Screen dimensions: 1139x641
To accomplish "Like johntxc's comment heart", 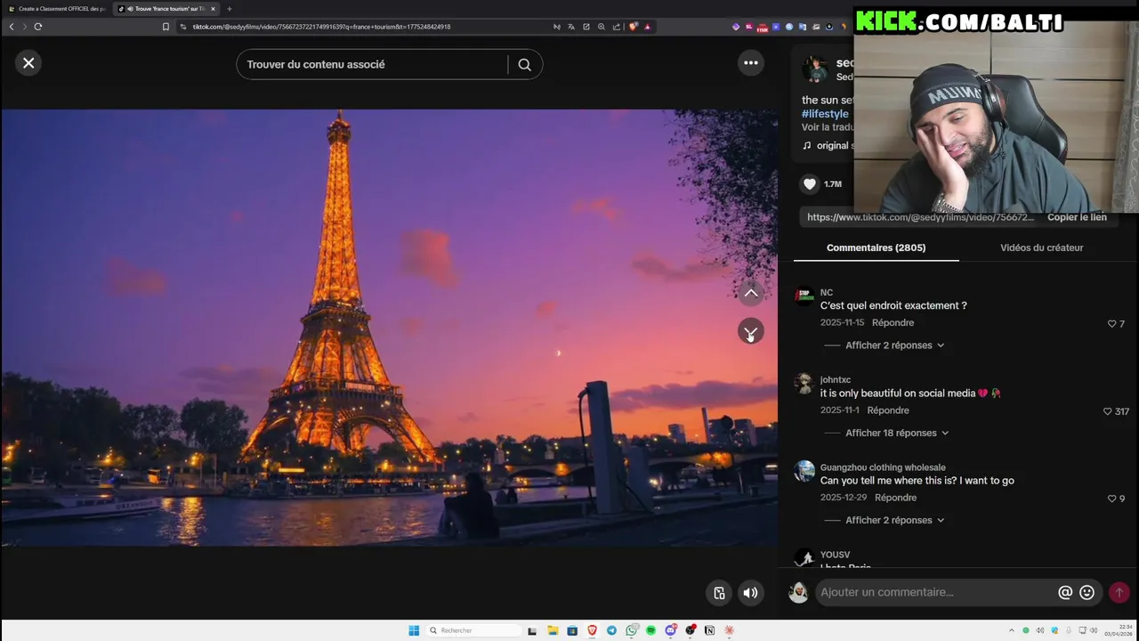I will pos(1108,411).
